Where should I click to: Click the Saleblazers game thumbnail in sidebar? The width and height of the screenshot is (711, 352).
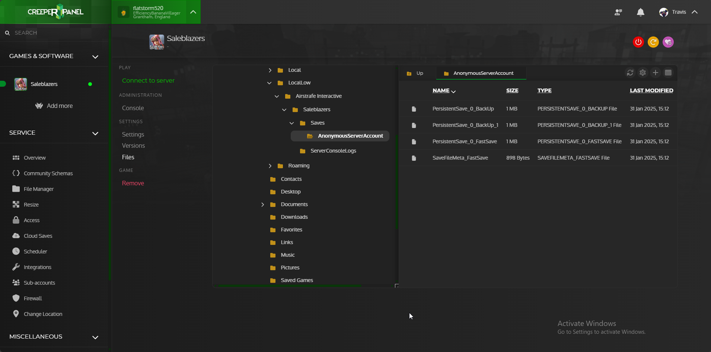pyautogui.click(x=20, y=84)
